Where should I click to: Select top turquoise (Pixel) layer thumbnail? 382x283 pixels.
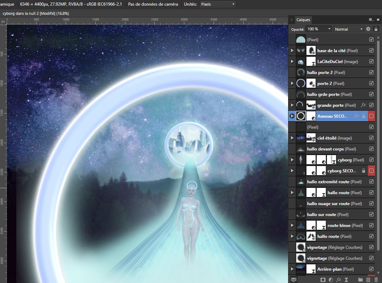tap(301, 39)
